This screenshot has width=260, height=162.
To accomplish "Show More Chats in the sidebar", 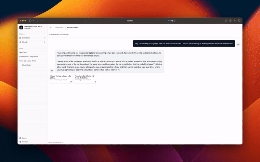I will [26, 65].
